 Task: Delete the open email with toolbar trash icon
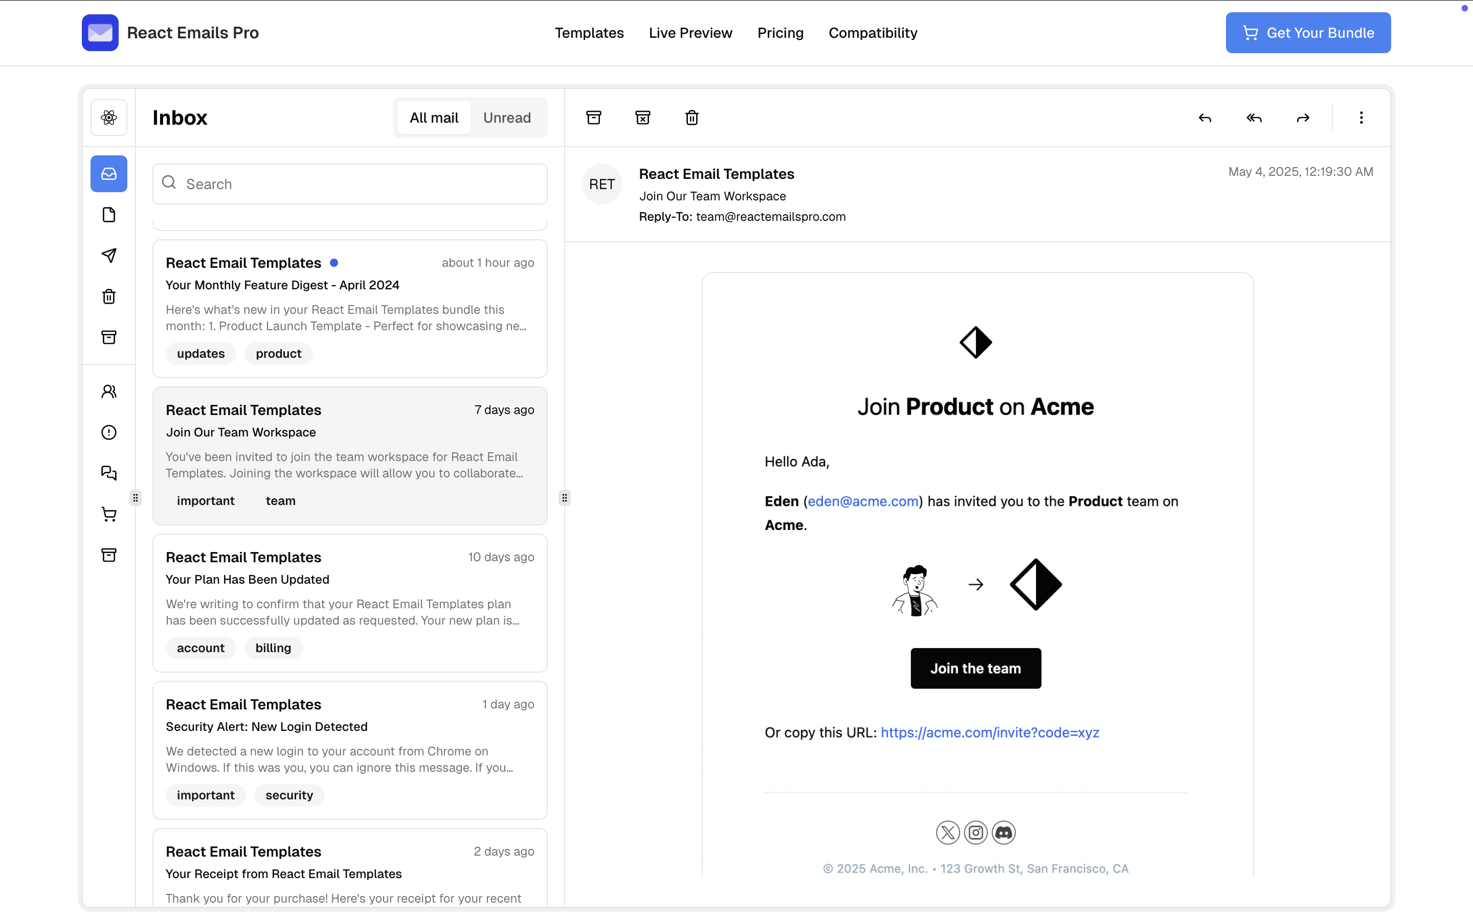tap(692, 118)
